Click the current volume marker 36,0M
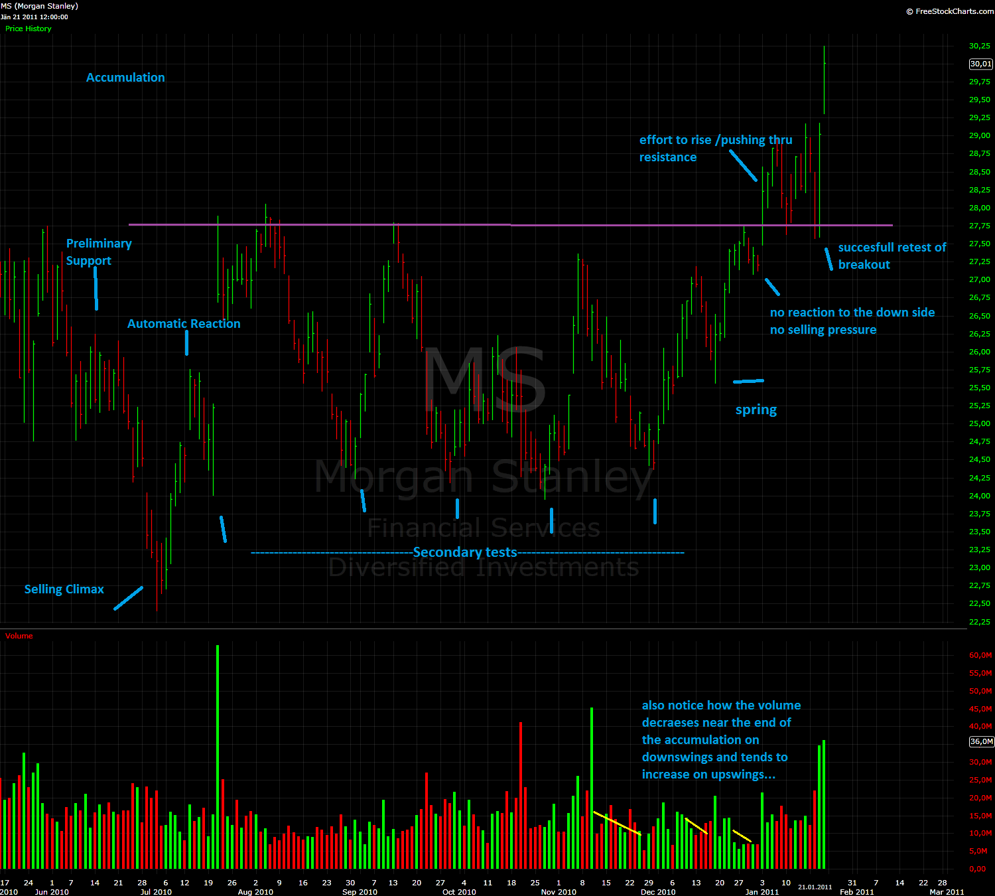Screen dimensions: 995x896 (981, 741)
